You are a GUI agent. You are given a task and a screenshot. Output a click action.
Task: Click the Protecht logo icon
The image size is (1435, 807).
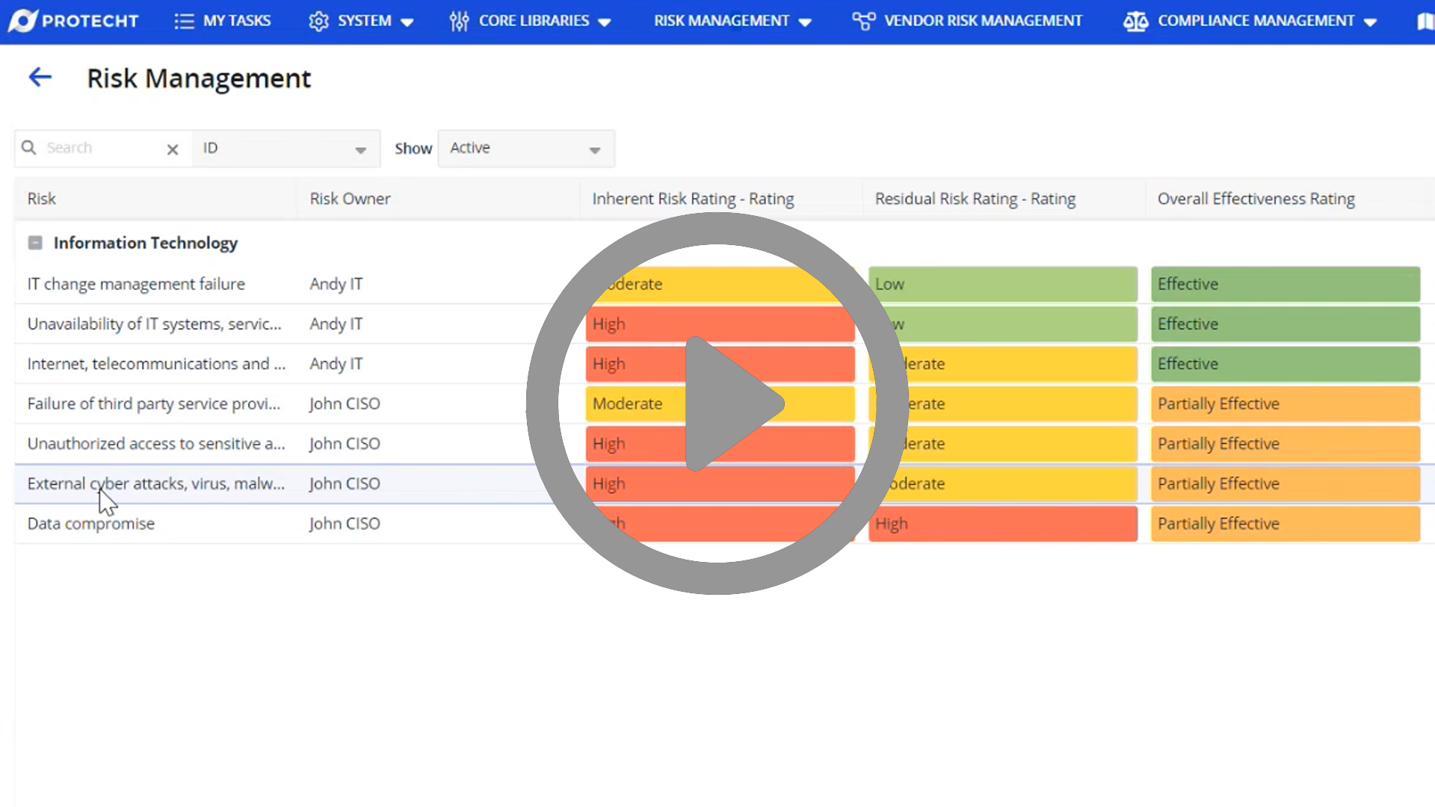click(22, 20)
